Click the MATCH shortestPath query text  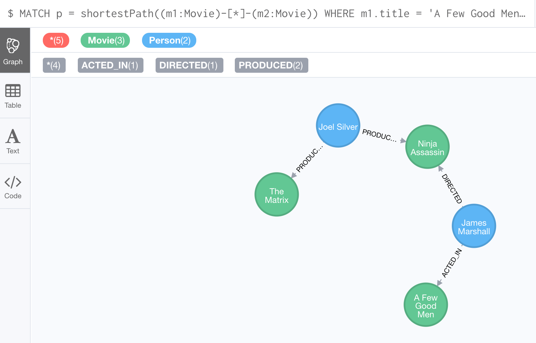[267, 14]
